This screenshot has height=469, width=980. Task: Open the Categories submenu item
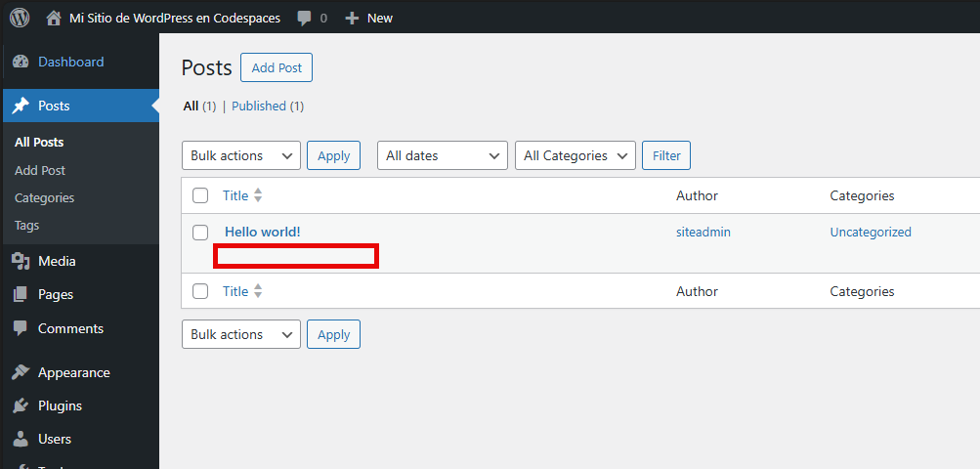(45, 197)
